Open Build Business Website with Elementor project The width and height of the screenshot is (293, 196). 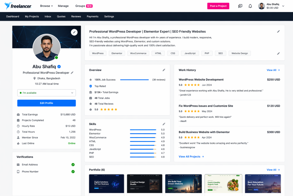point(204,132)
